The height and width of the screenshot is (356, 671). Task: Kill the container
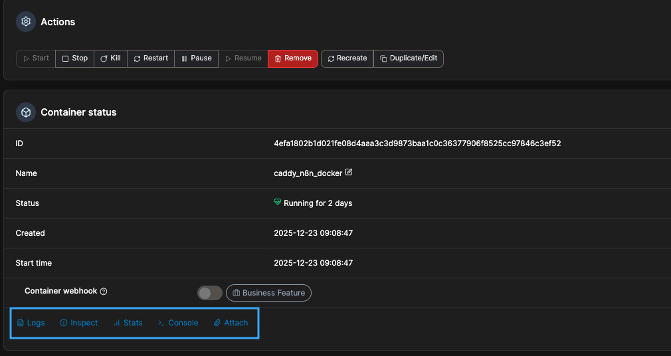pos(110,58)
